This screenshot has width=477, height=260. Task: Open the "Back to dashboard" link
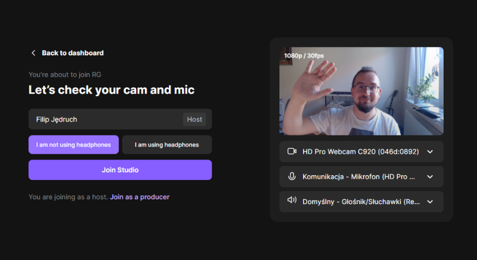click(72, 53)
